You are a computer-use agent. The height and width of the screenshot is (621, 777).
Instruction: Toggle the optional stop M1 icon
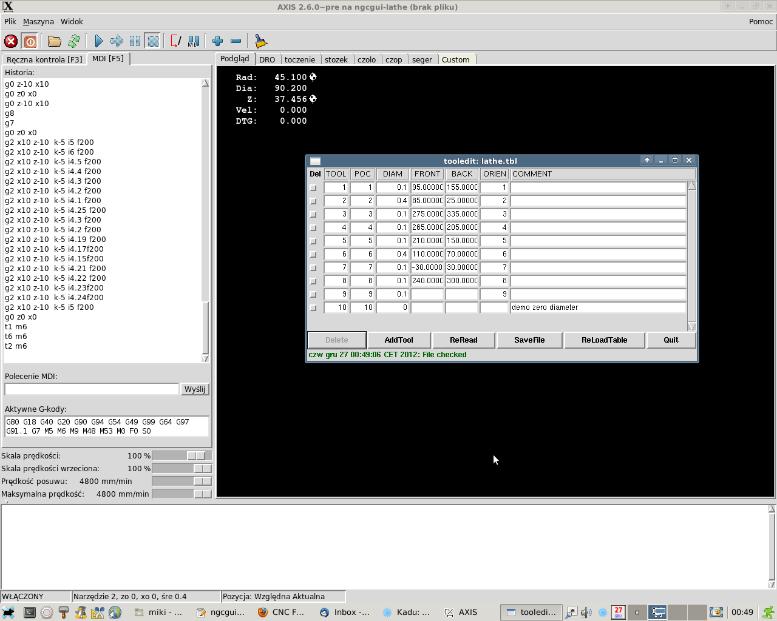(194, 41)
